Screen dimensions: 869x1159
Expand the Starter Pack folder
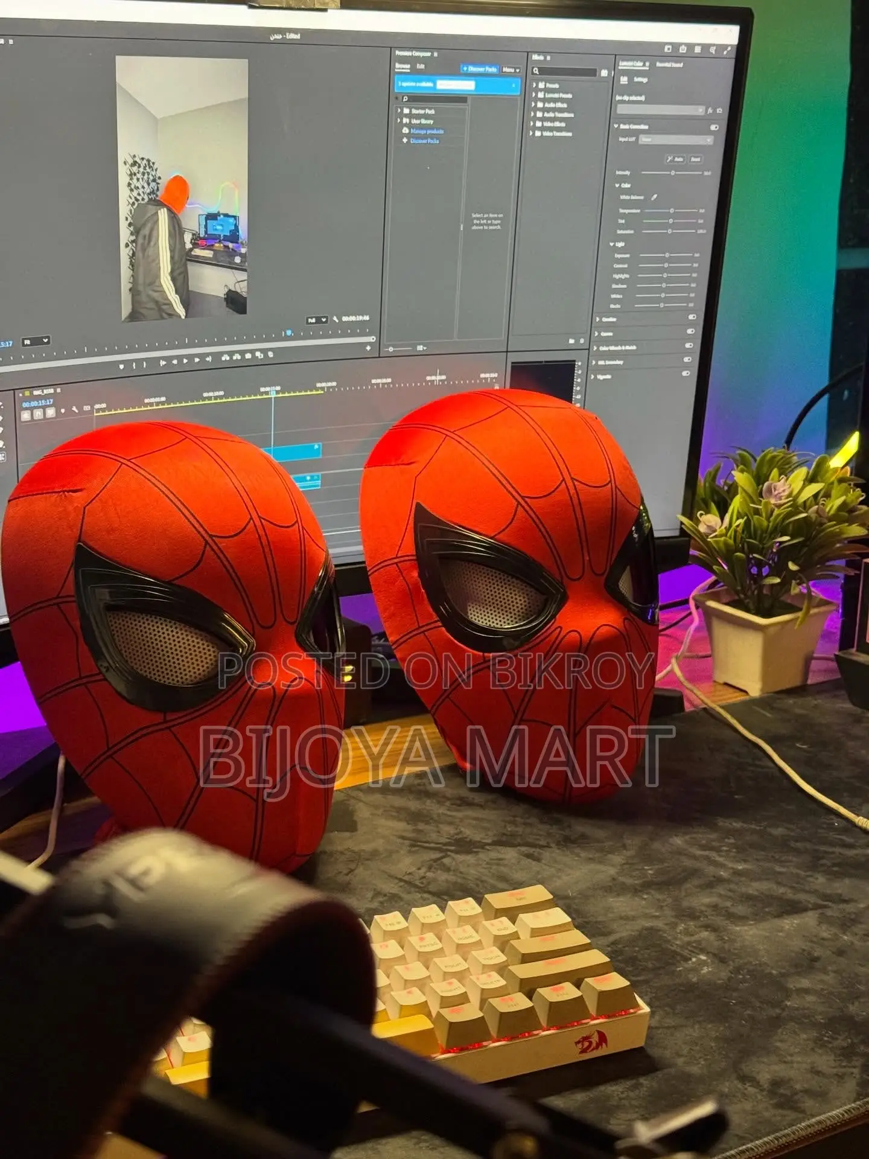click(399, 111)
